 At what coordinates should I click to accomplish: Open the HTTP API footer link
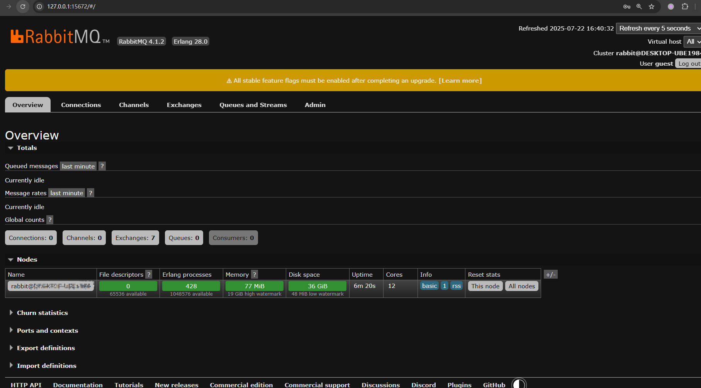pyautogui.click(x=26, y=385)
